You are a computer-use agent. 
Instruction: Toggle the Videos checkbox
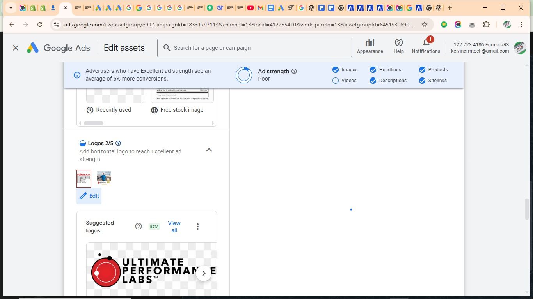(x=336, y=81)
